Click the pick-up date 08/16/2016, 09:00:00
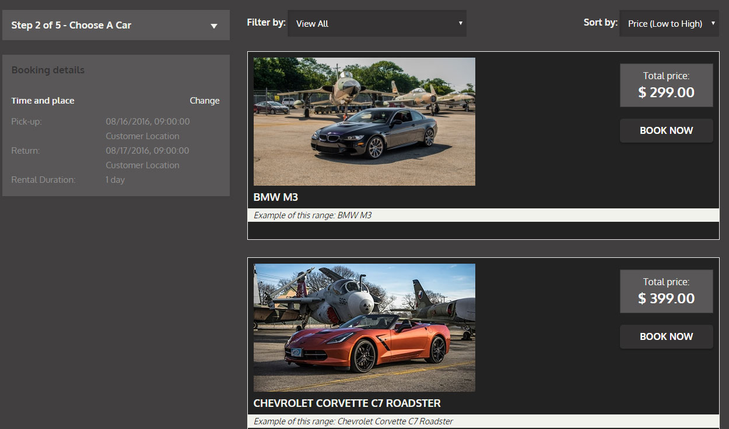The image size is (729, 429). click(x=148, y=122)
